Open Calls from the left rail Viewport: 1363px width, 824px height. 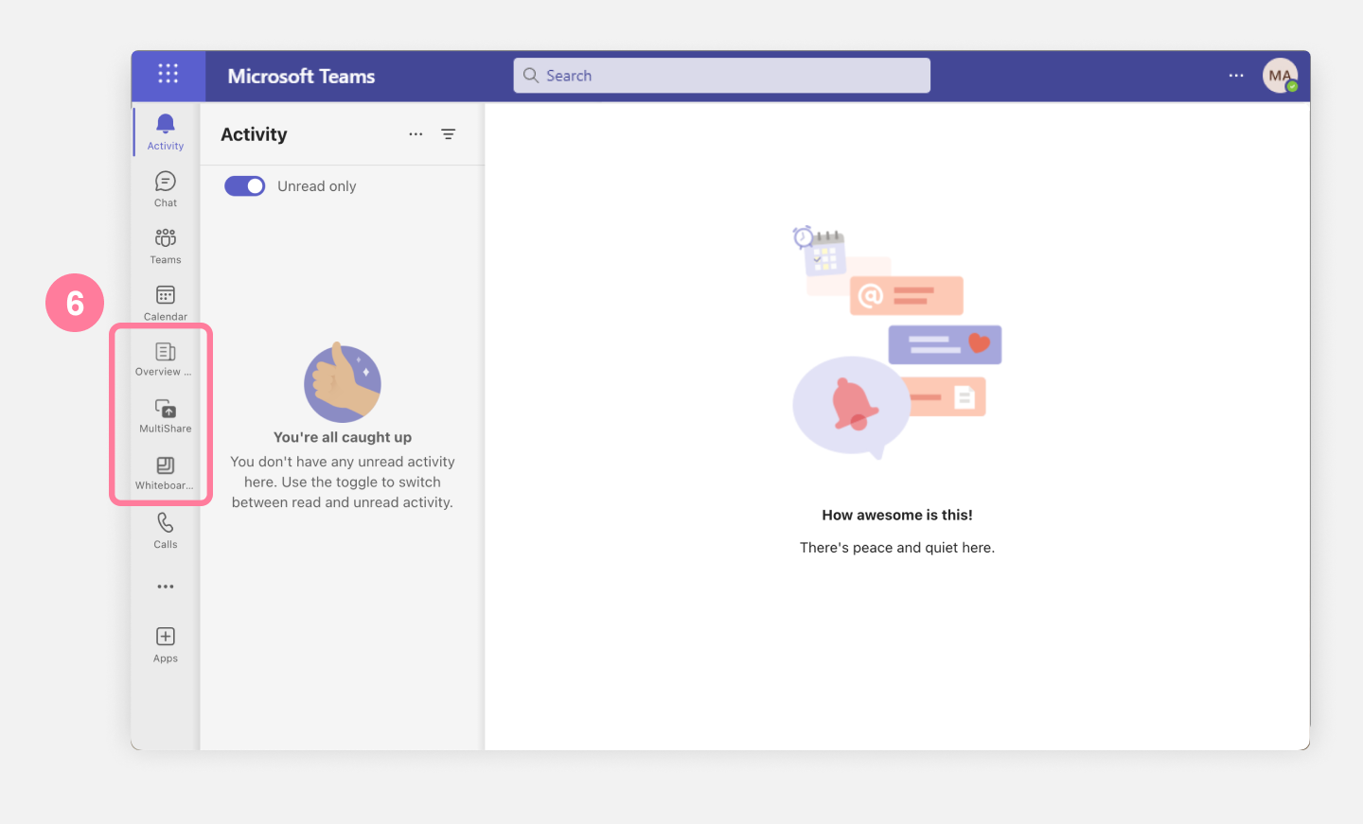(x=166, y=531)
